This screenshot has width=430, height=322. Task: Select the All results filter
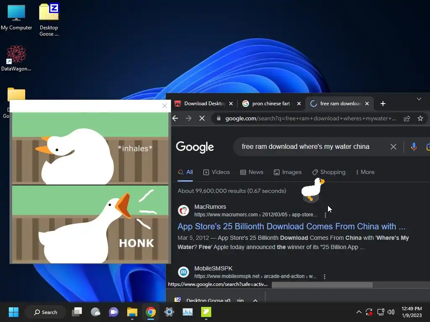tap(185, 172)
